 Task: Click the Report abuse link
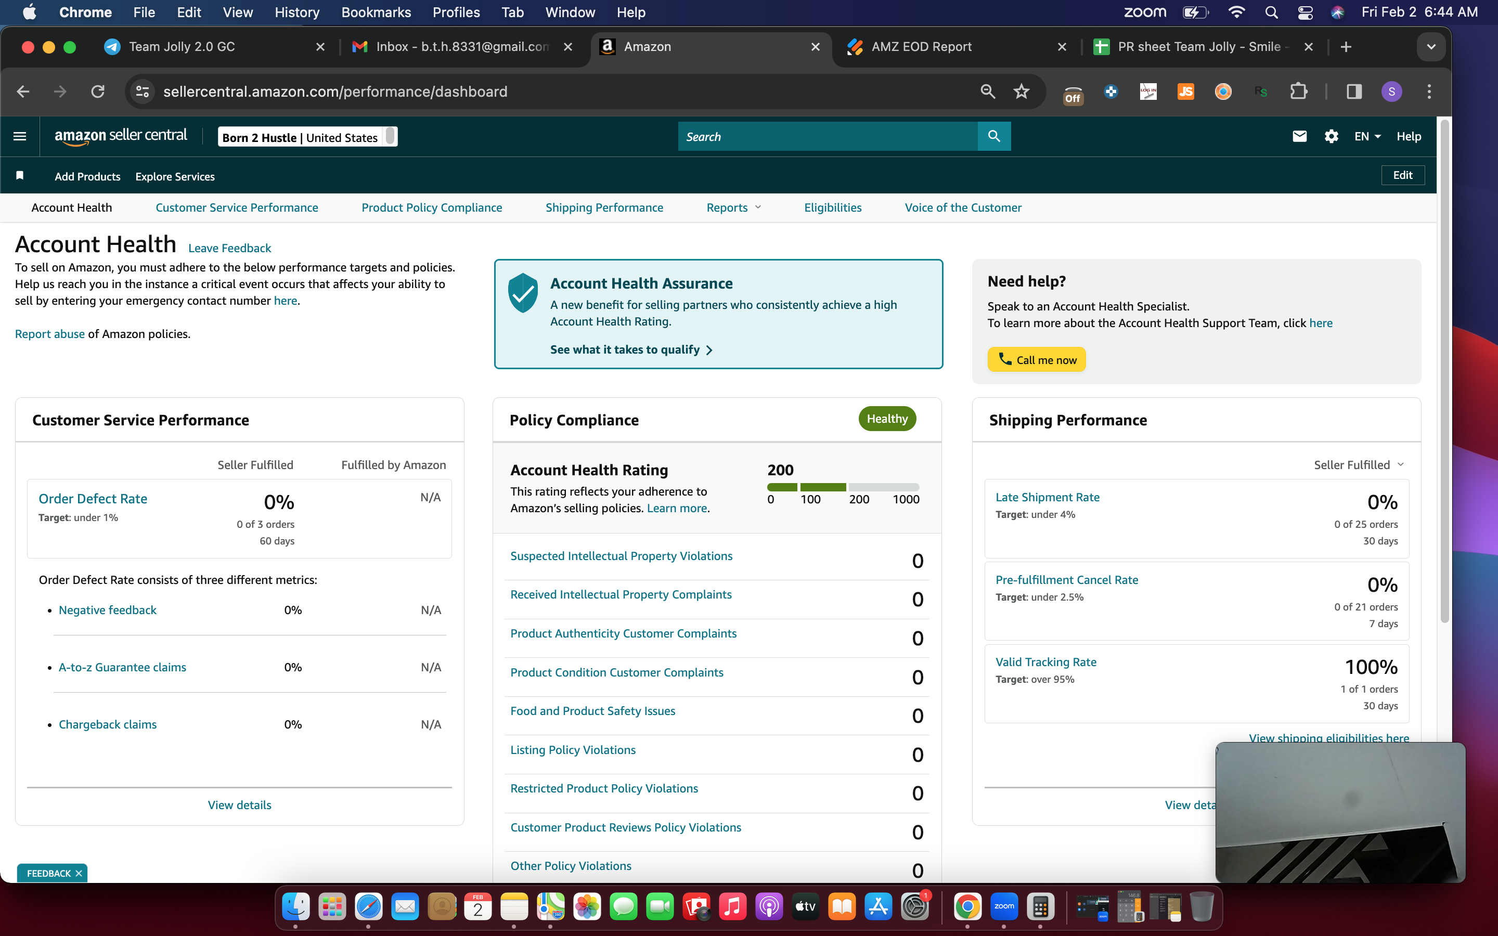(49, 334)
